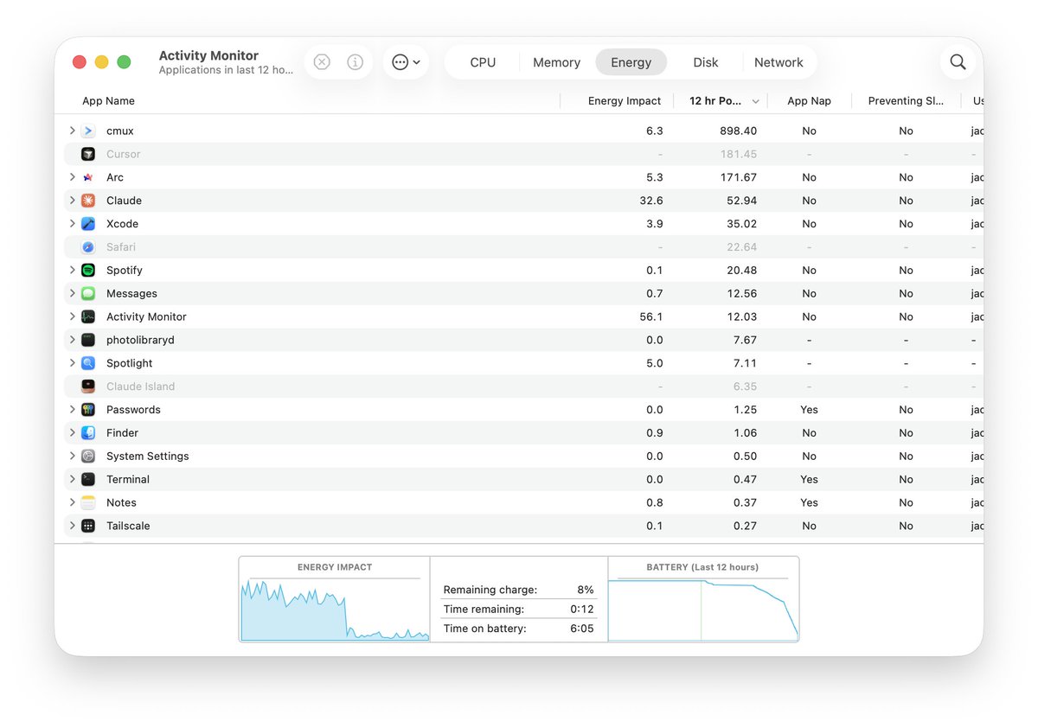Image resolution: width=1038 pixels, height=728 pixels.
Task: Click the Finder app icon
Action: 88,433
